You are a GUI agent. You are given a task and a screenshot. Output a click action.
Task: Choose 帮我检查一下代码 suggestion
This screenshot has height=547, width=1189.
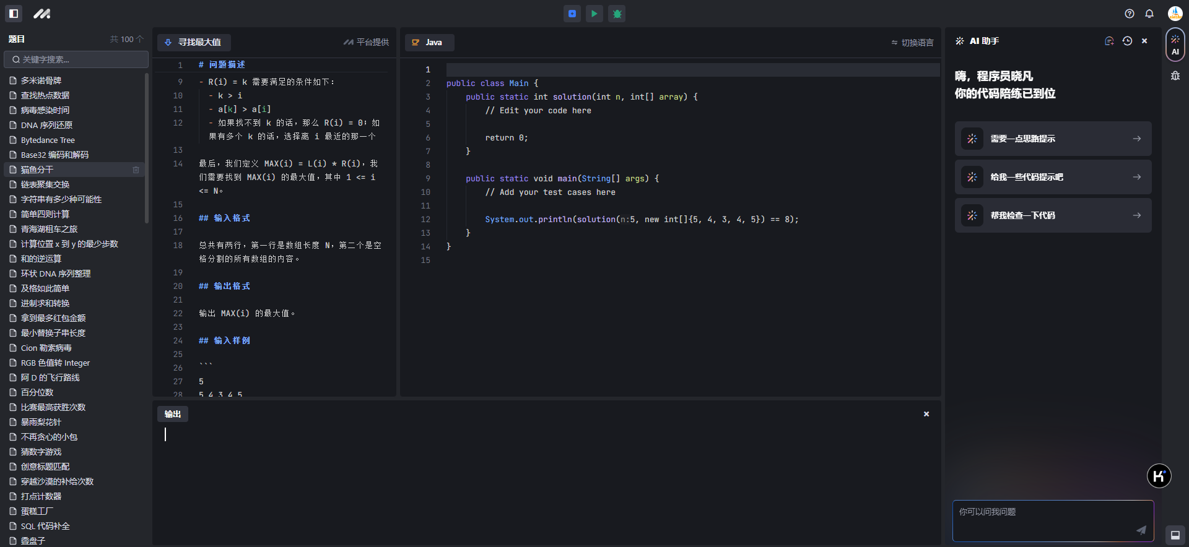1053,215
